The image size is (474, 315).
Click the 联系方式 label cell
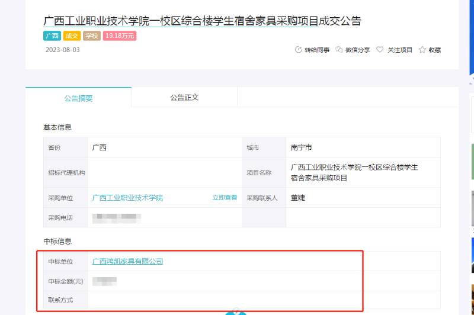tap(66, 300)
